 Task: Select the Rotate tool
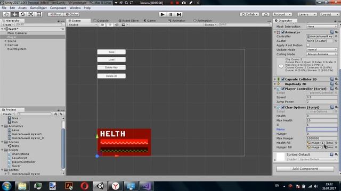tap(22, 14)
